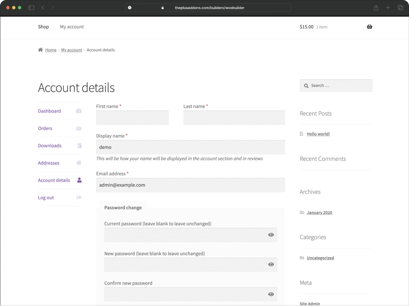Open the Hello world! post link
409x306 pixels.
tap(318, 134)
